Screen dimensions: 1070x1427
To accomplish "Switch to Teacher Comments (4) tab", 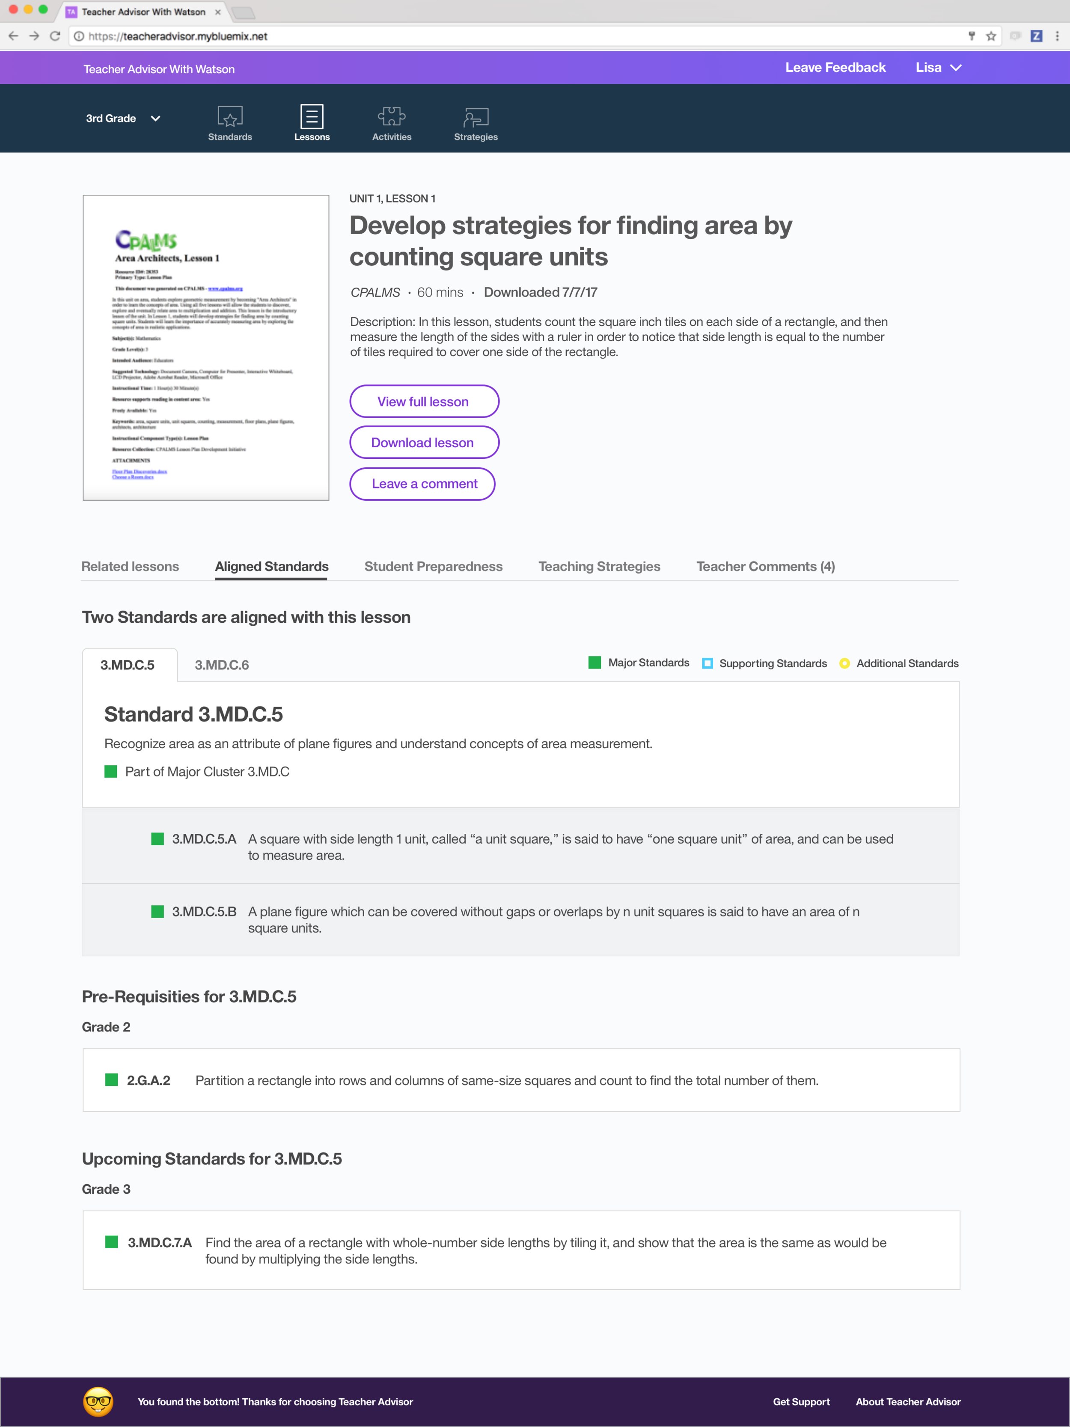I will [x=765, y=566].
